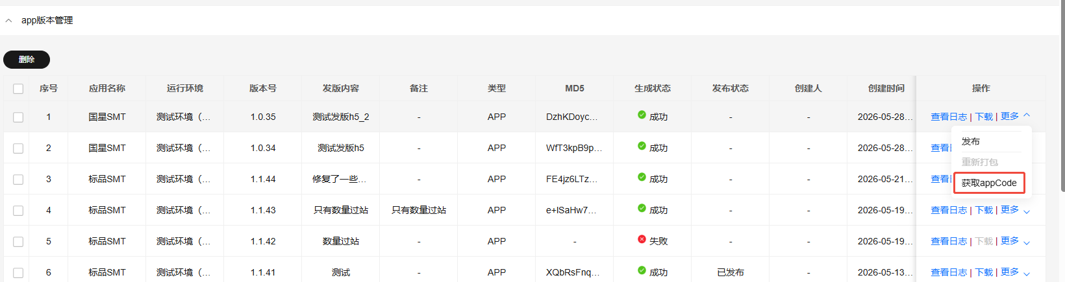1065x282 pixels.
Task: Open 查看日志 for version 1.0.35
Action: (949, 117)
